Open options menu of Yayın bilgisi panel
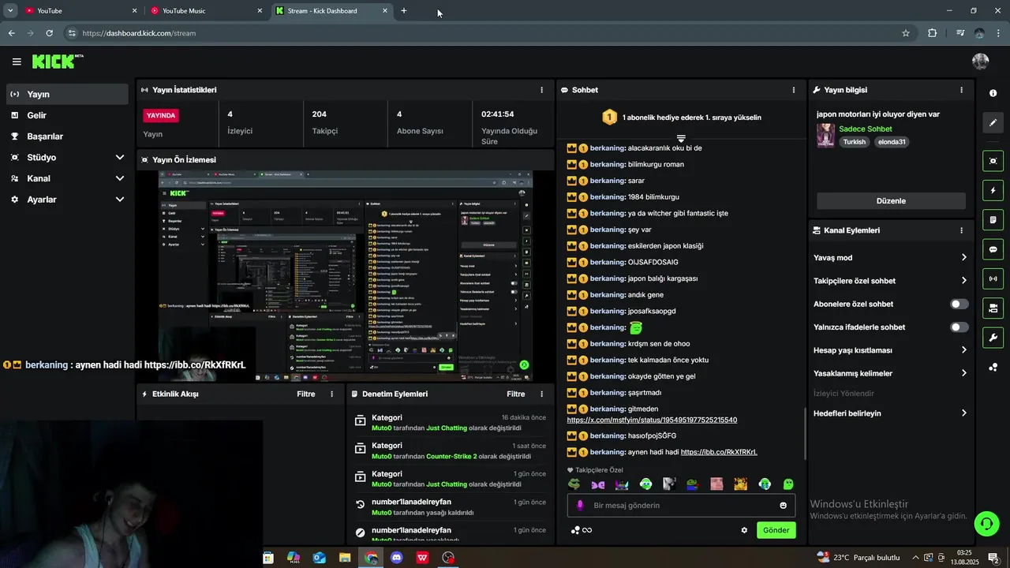Screen dimensions: 1010x568 [x=961, y=90]
